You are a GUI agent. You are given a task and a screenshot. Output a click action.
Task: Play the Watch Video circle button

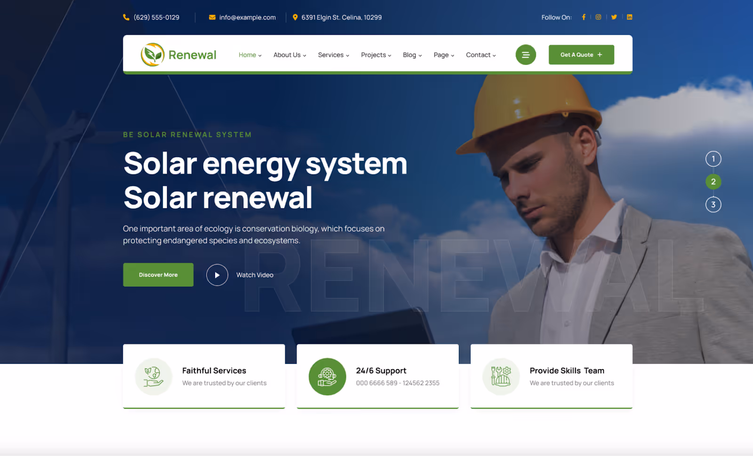point(217,275)
